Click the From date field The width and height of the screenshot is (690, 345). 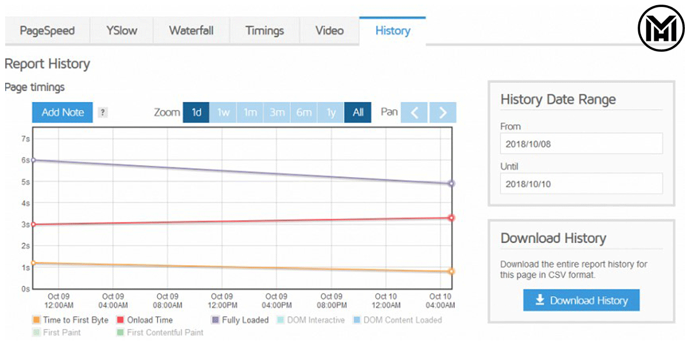pos(581,144)
